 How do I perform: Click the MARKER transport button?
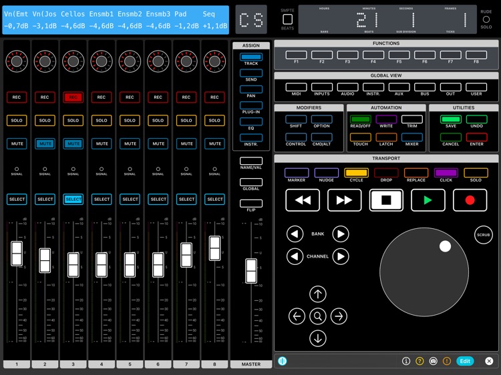click(x=297, y=173)
